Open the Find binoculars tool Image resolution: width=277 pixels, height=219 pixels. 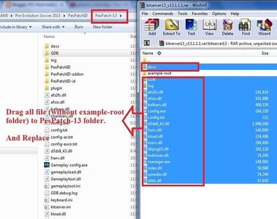click(x=246, y=27)
